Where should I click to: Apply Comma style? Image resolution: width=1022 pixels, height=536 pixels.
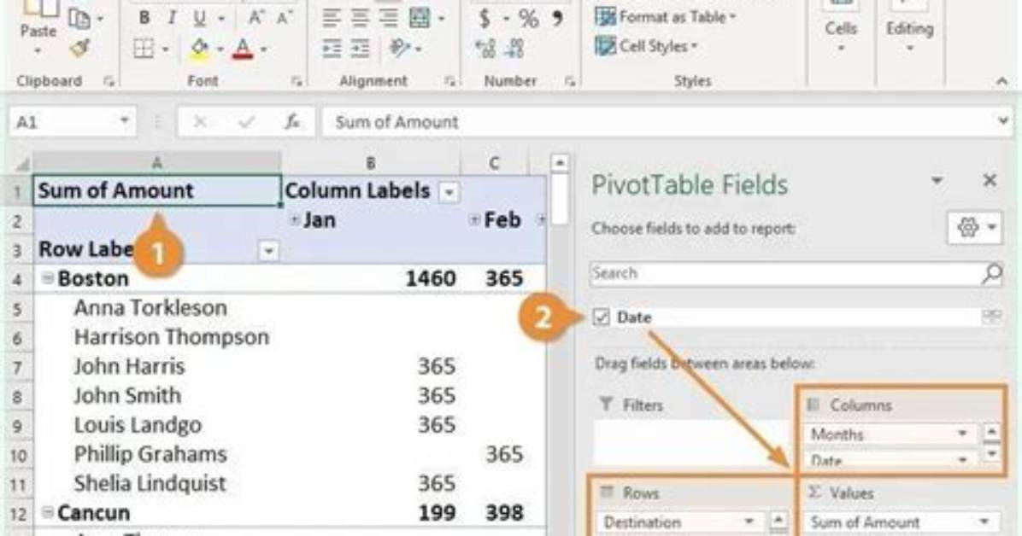click(558, 18)
